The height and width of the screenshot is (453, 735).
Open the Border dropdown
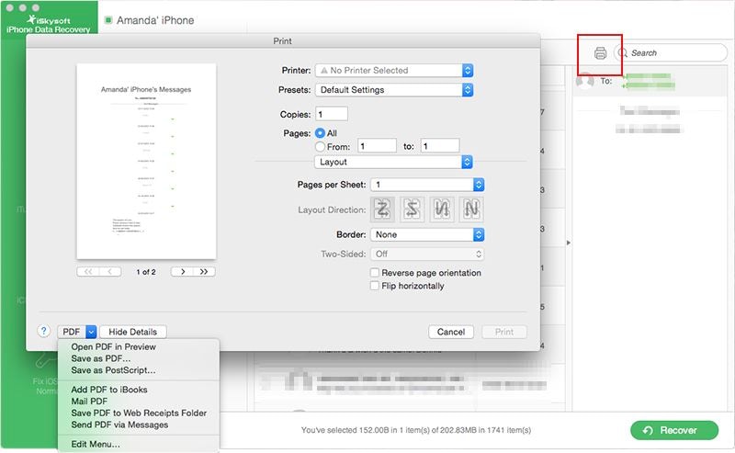point(427,234)
